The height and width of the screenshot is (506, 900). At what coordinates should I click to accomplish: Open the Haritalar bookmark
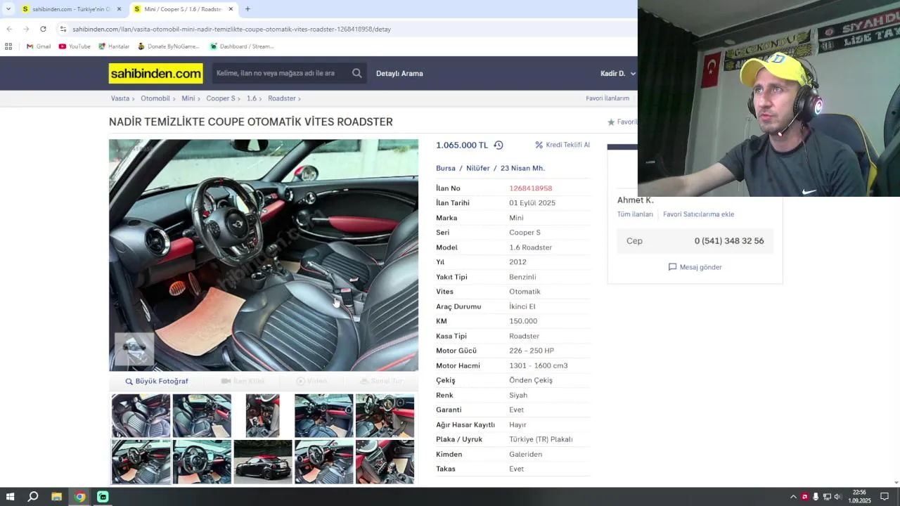pos(114,46)
